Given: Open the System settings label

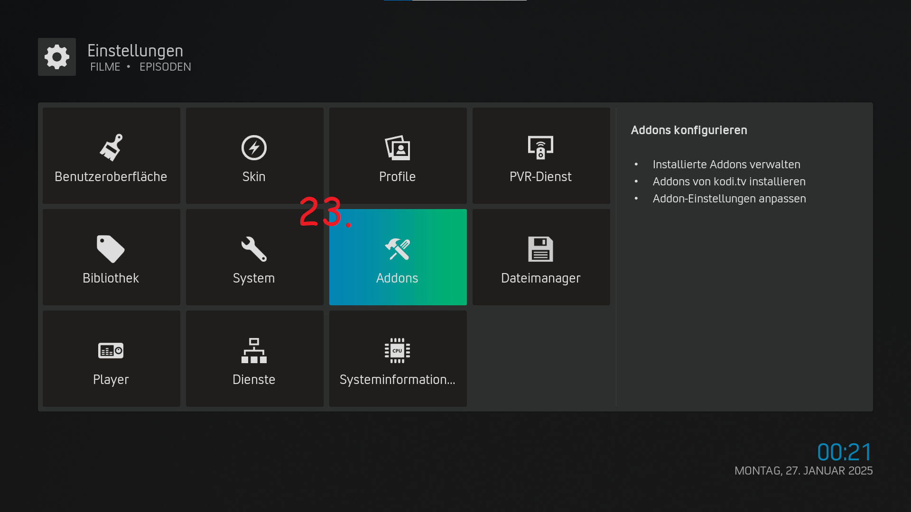Looking at the screenshot, I should coord(254,278).
